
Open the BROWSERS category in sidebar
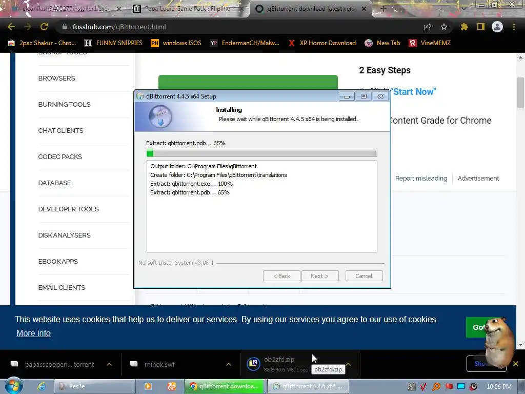pos(56,78)
